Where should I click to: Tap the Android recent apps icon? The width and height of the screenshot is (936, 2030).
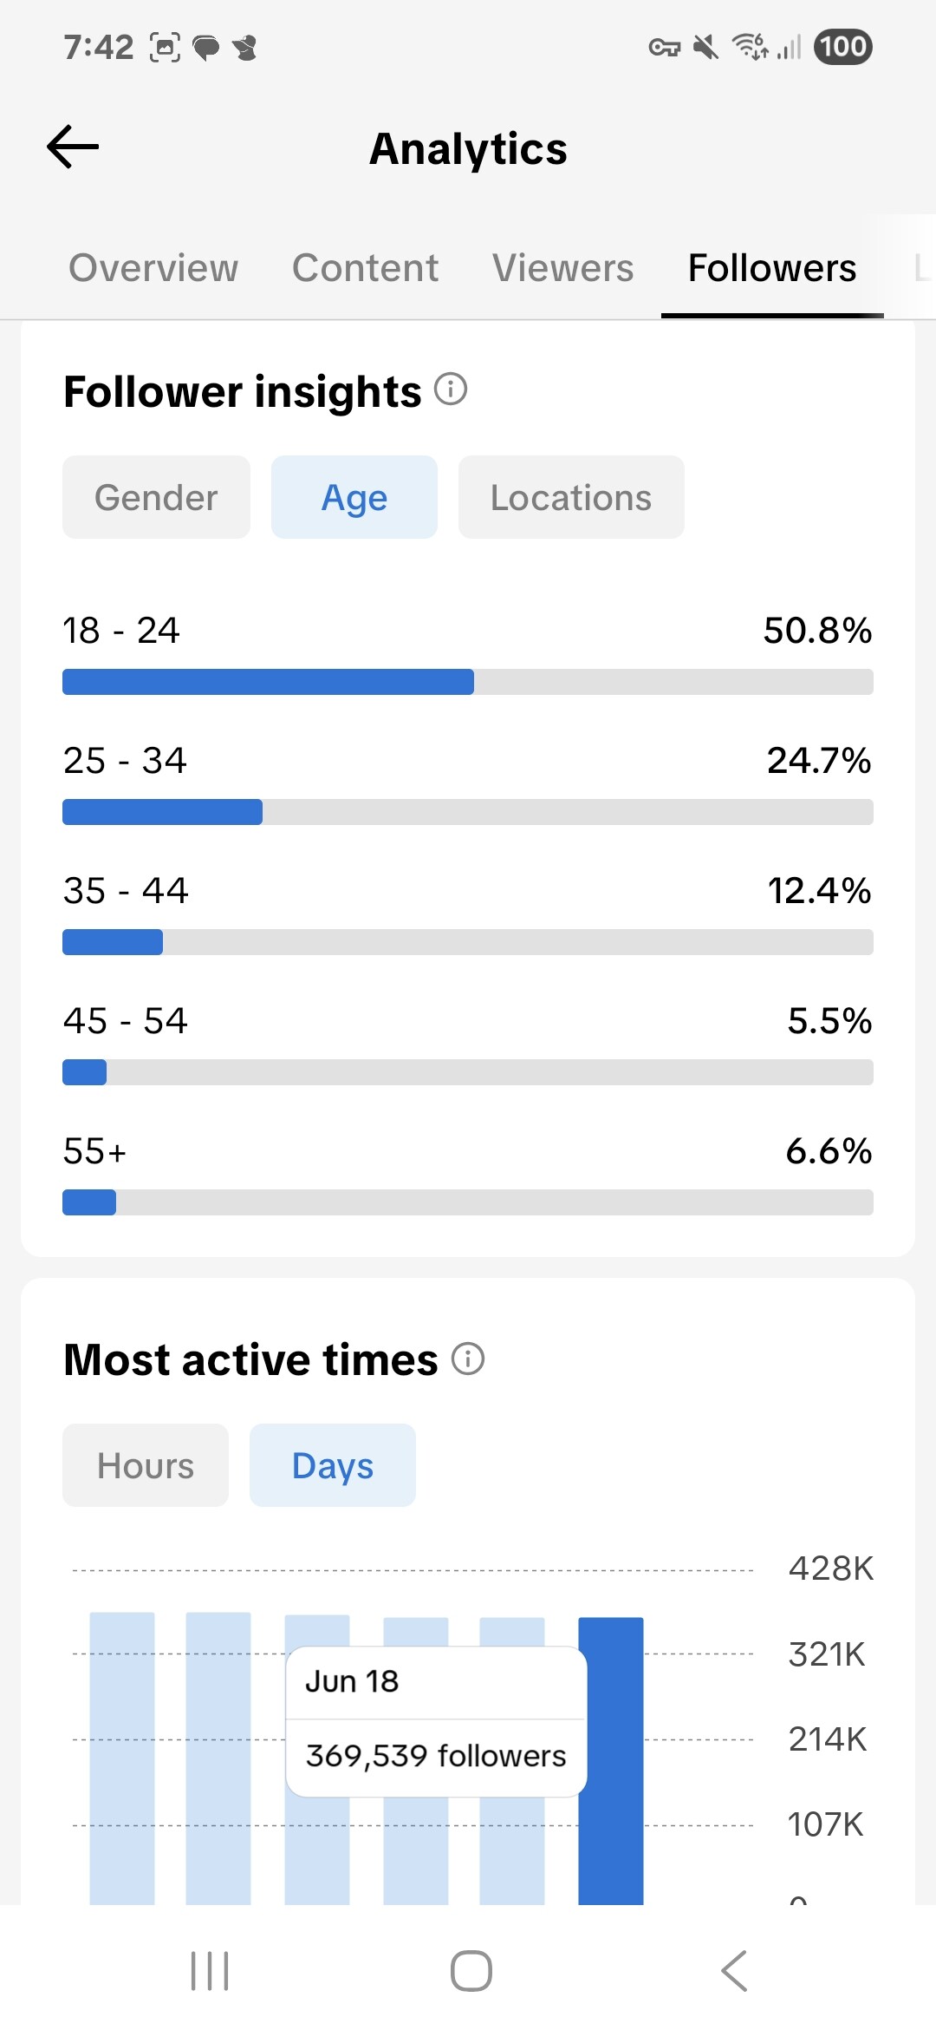tap(210, 1971)
